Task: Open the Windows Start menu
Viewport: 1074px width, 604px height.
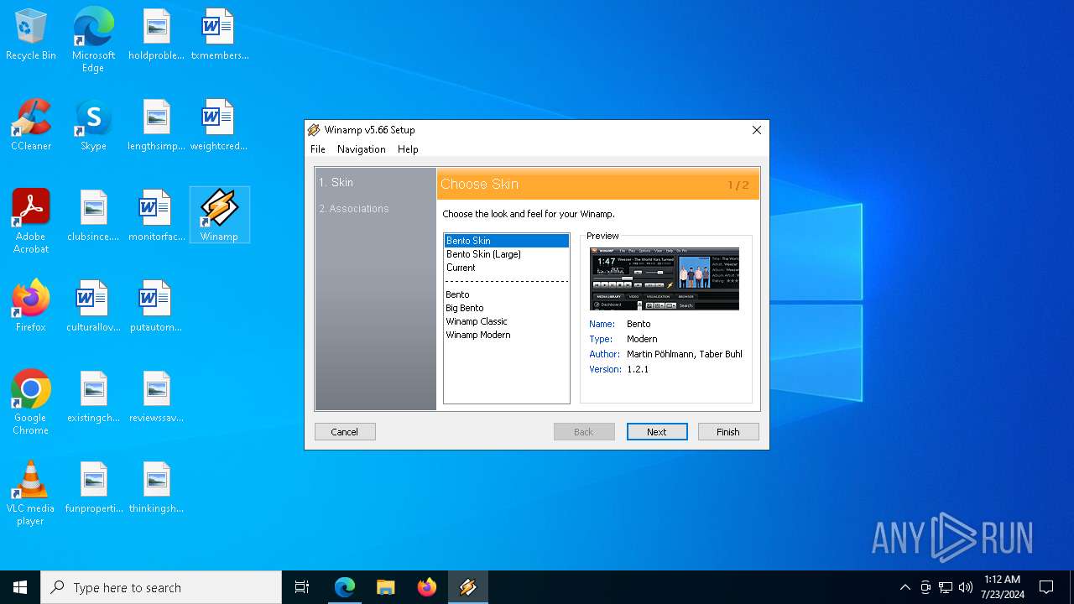Action: click(20, 587)
